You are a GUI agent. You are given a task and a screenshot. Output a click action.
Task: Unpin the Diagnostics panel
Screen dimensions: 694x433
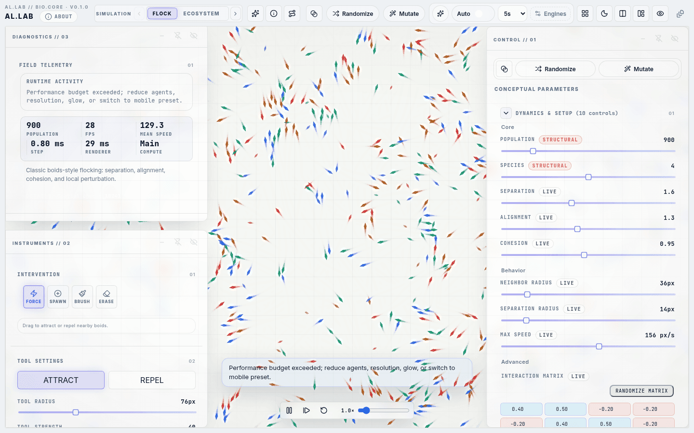click(x=178, y=36)
